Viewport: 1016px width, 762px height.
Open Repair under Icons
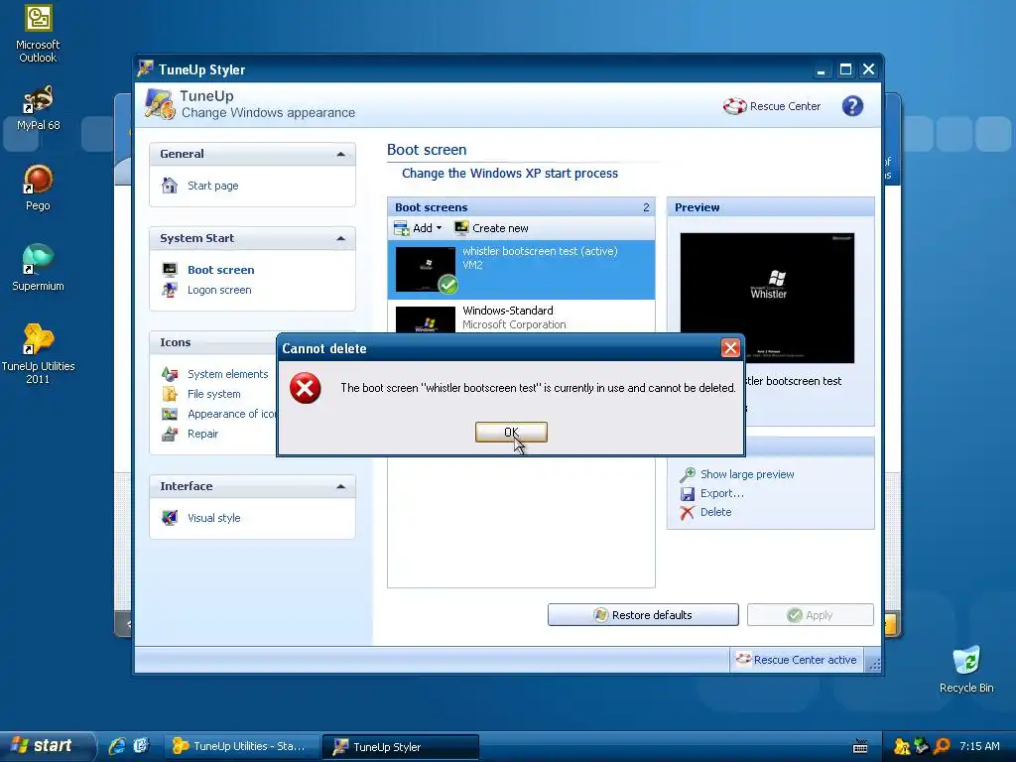(202, 435)
